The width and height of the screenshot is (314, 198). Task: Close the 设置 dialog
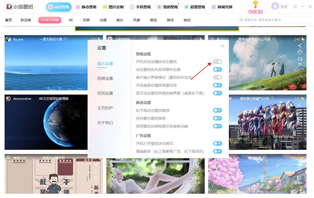click(x=222, y=46)
